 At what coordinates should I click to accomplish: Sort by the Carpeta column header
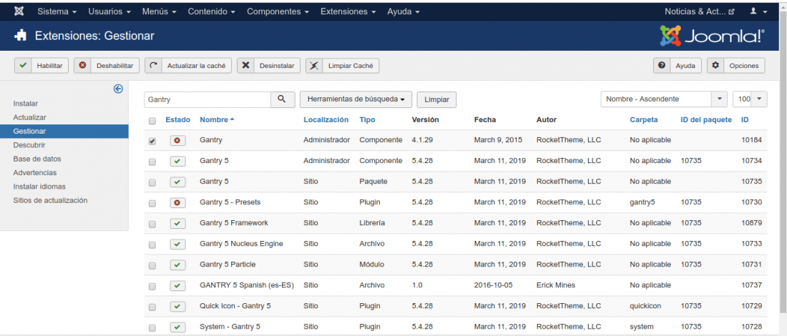point(643,120)
